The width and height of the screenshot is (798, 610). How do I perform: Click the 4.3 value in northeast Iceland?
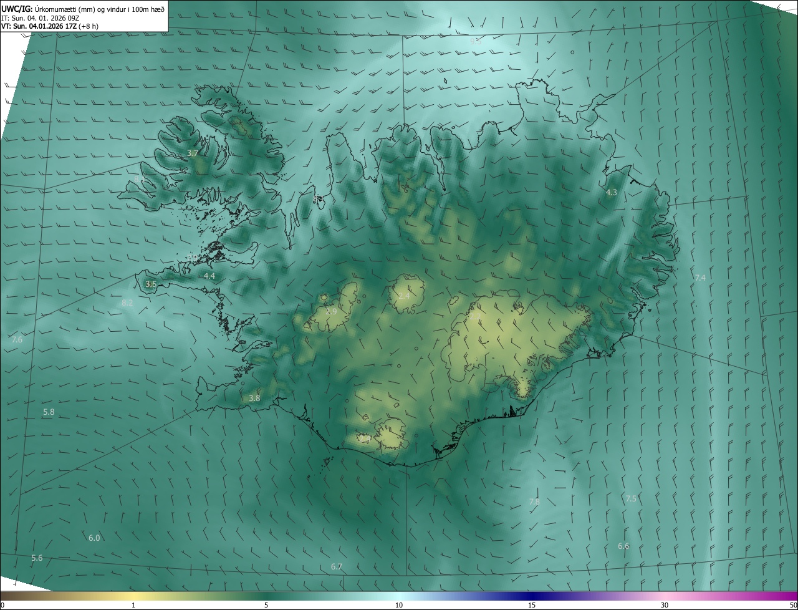click(612, 193)
